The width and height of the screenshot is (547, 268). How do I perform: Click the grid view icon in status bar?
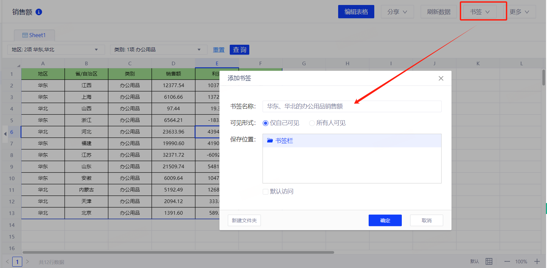(x=489, y=261)
